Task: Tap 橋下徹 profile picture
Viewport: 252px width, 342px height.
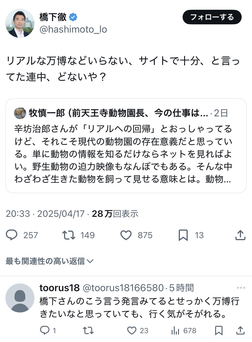Action: 20,23
